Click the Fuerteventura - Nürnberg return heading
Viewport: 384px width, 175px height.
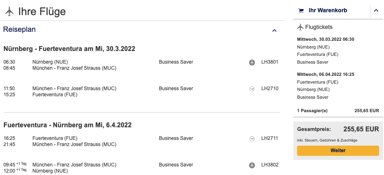tap(68, 125)
